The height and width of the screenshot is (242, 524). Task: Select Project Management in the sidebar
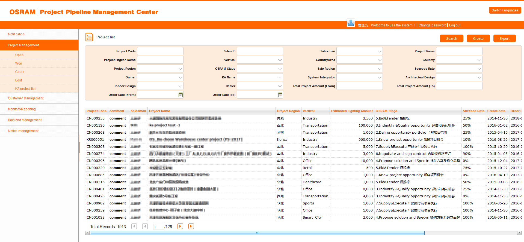click(x=39, y=45)
